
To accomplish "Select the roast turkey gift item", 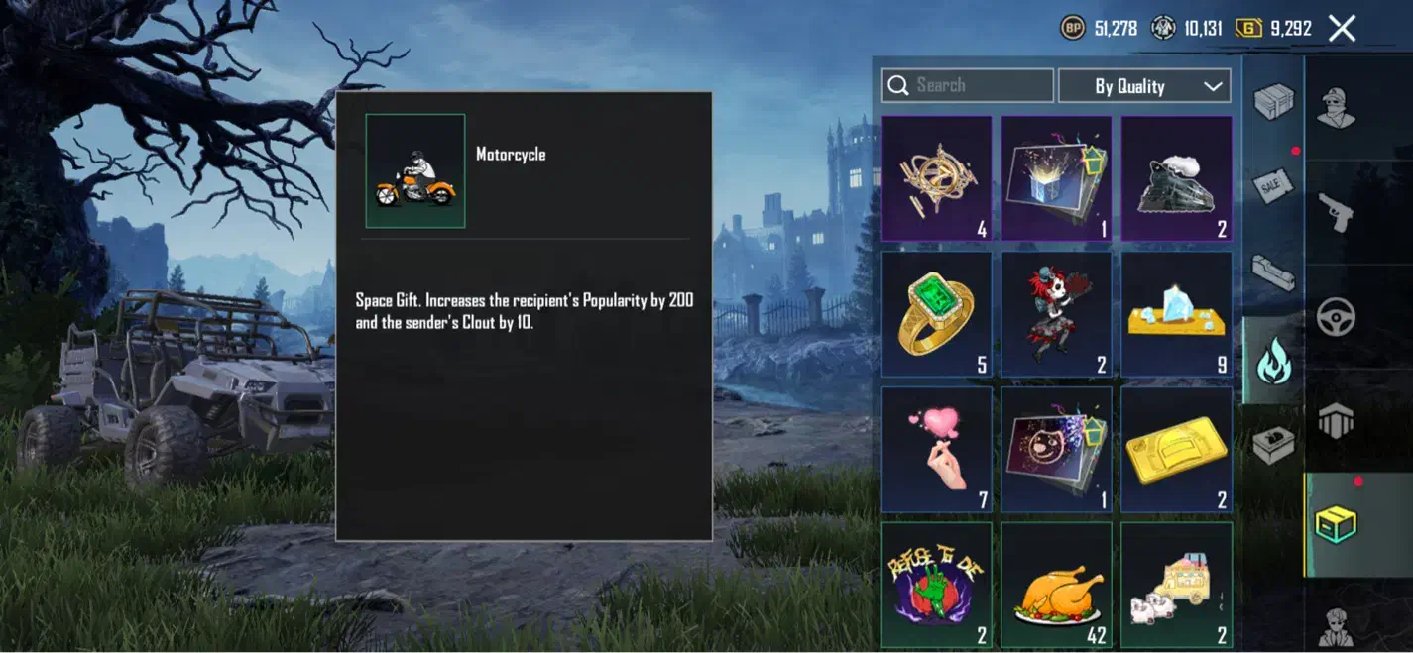I will point(1056,586).
